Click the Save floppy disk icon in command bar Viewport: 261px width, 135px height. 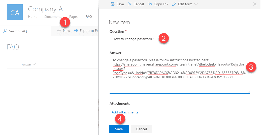[x=113, y=4]
